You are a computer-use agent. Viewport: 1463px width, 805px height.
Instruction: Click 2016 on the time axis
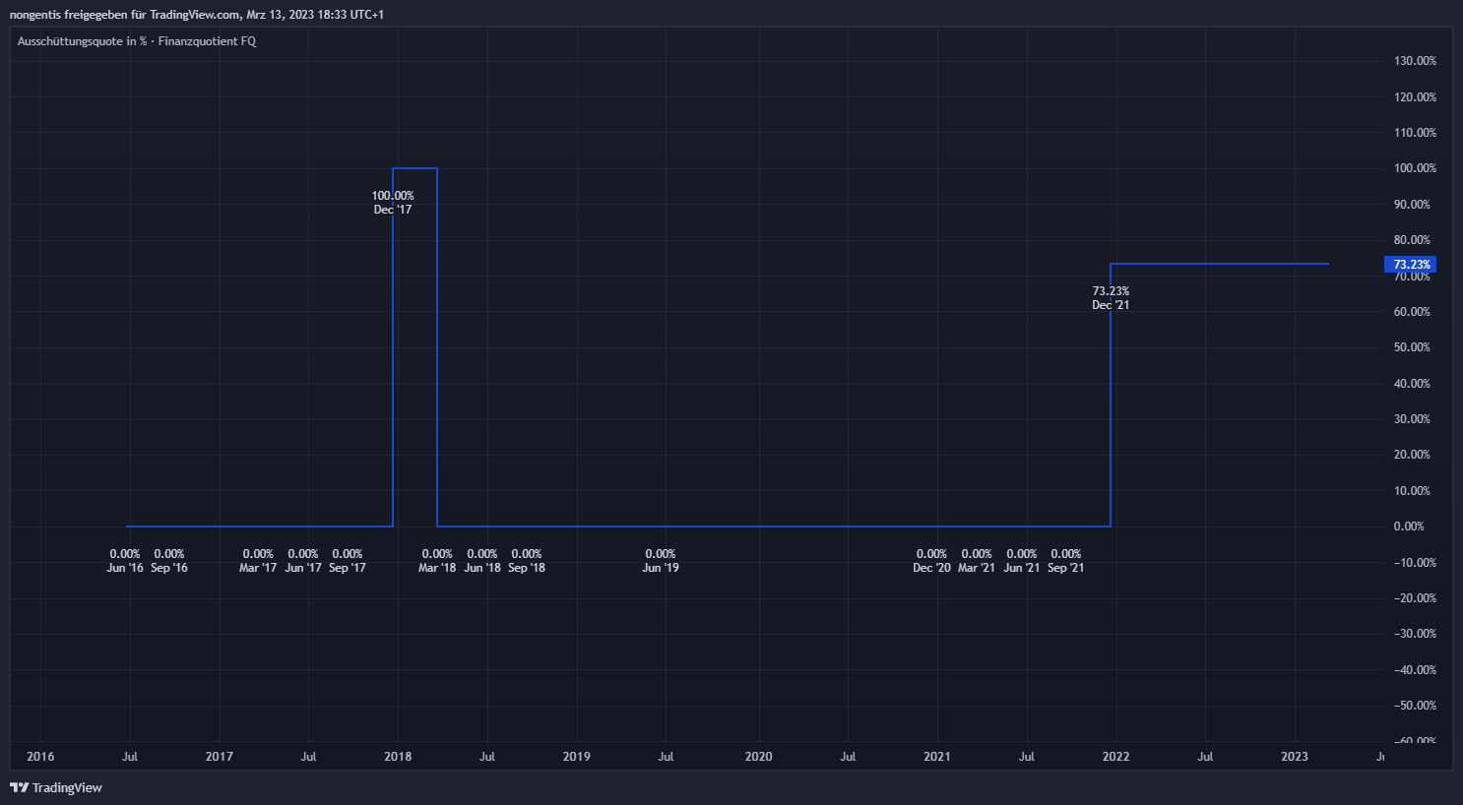(40, 757)
